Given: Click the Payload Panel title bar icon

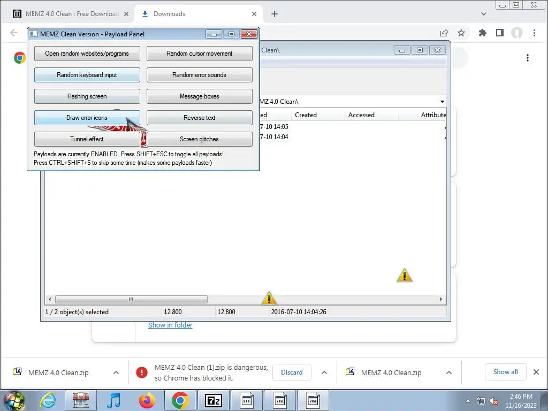Looking at the screenshot, I should click(x=33, y=34).
